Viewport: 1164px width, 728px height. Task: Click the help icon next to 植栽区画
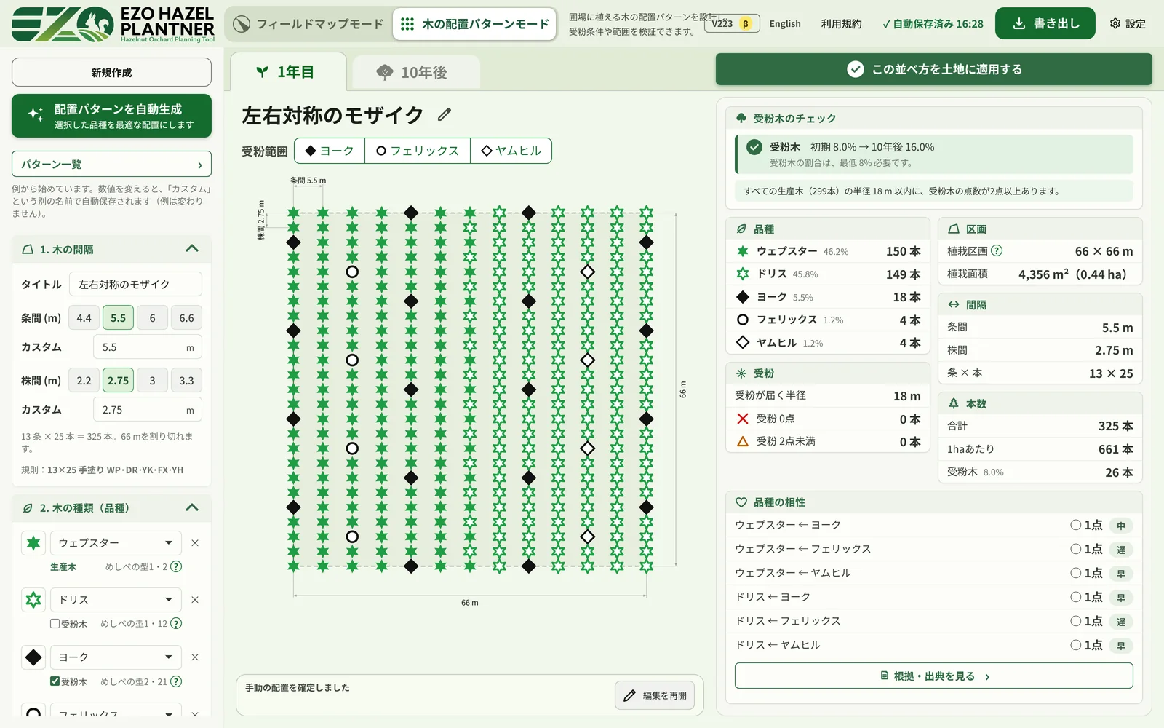pos(997,250)
